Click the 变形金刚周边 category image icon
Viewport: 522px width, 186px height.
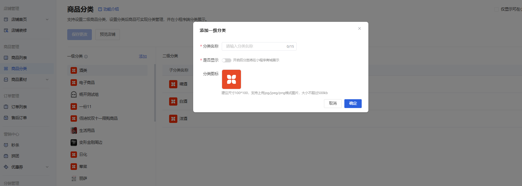pos(74,142)
